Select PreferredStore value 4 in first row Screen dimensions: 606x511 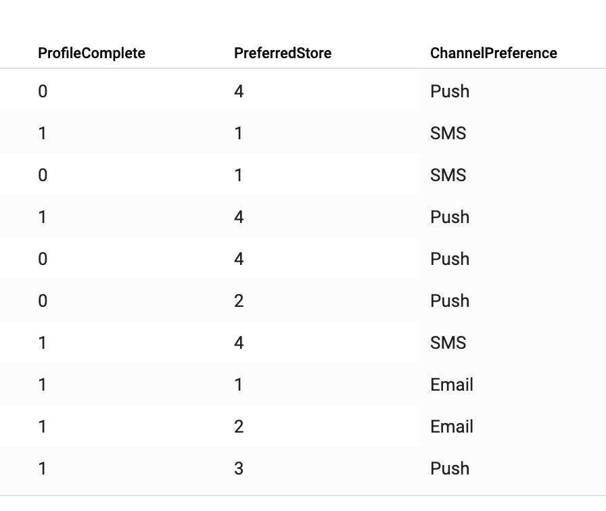point(239,91)
